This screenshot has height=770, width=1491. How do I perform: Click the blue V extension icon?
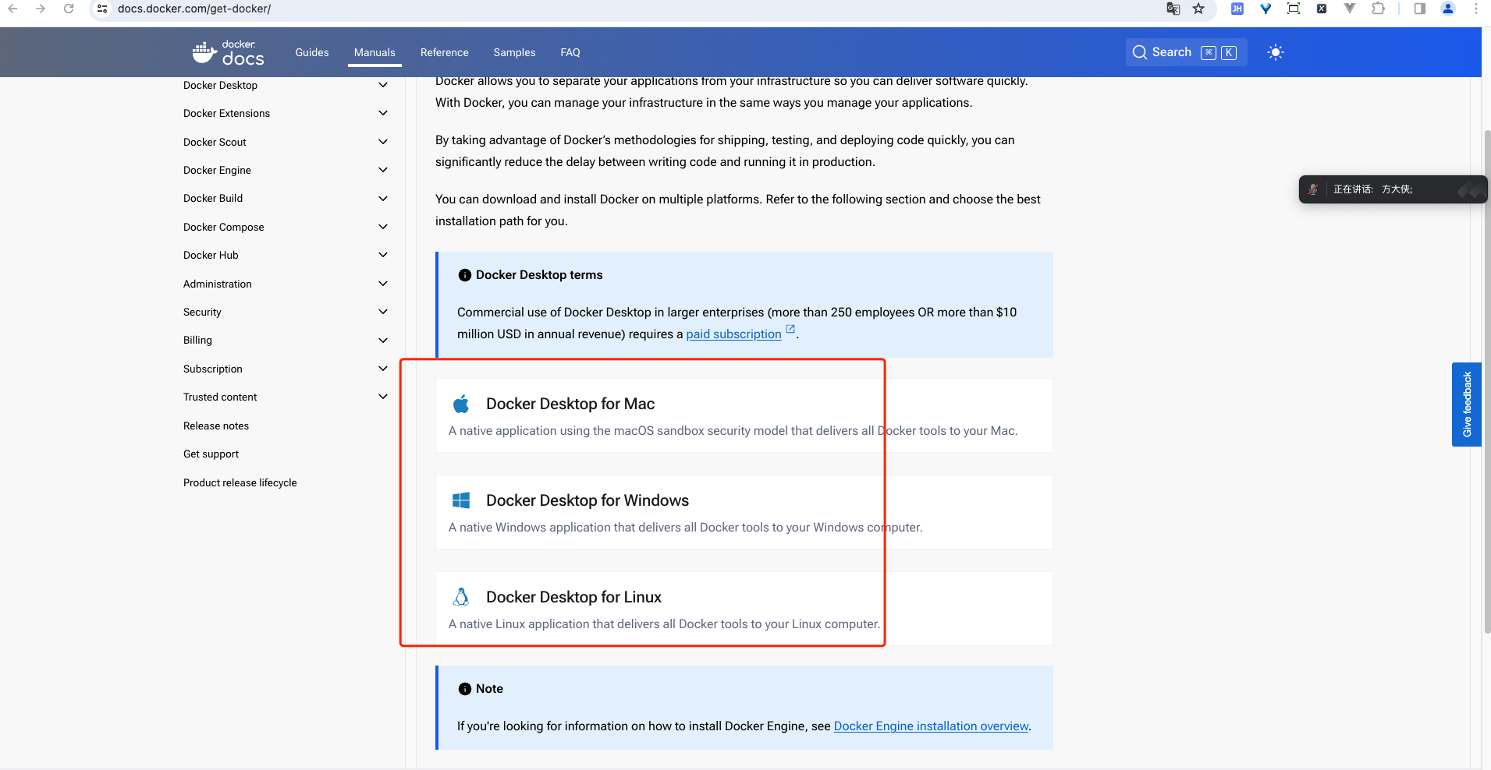pos(1266,9)
